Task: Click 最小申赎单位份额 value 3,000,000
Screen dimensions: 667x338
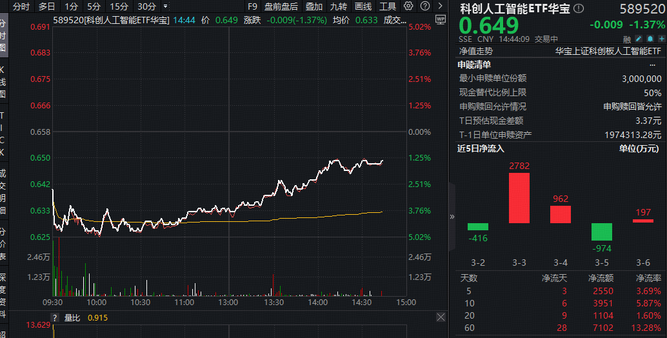Action: point(641,79)
